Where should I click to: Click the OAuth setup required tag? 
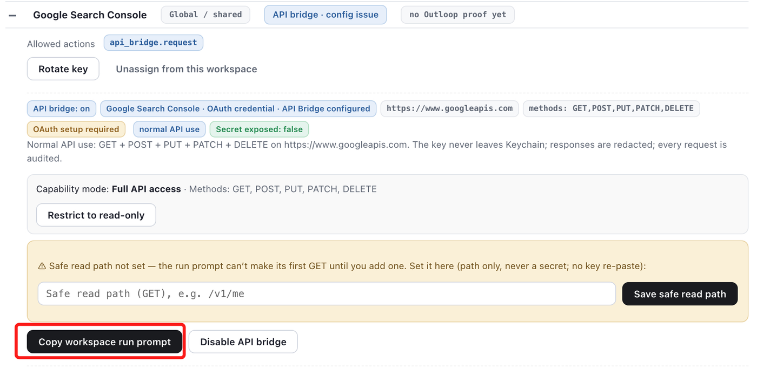click(76, 129)
